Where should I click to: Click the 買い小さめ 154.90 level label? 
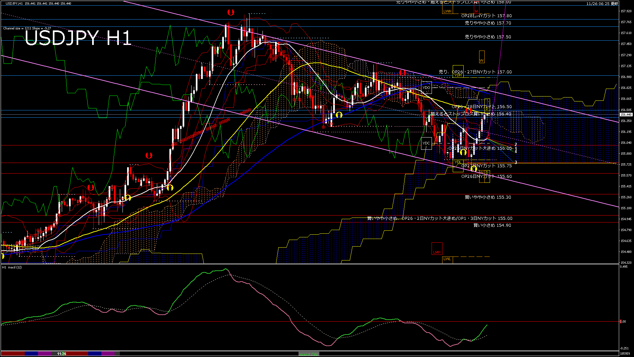pos(492,225)
